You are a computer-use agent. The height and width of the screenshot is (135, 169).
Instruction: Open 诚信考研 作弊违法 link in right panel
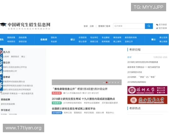coord(144,67)
